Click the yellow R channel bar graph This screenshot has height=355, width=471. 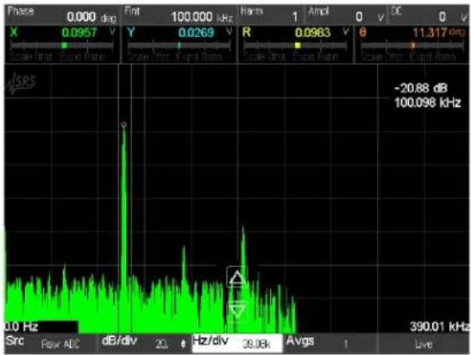[x=295, y=46]
